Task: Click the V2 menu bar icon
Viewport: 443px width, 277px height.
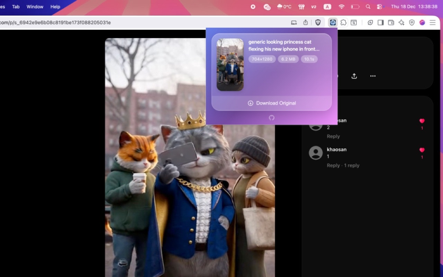Action: tap(314, 7)
